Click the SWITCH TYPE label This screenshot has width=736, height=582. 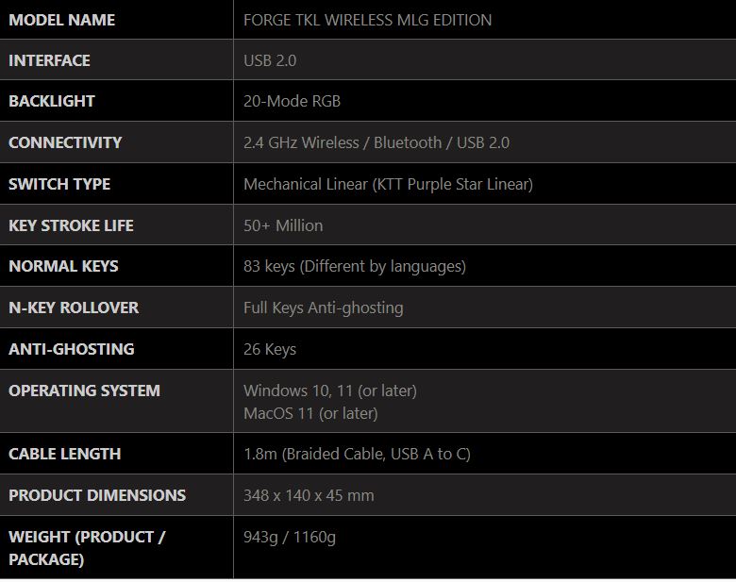tap(59, 184)
